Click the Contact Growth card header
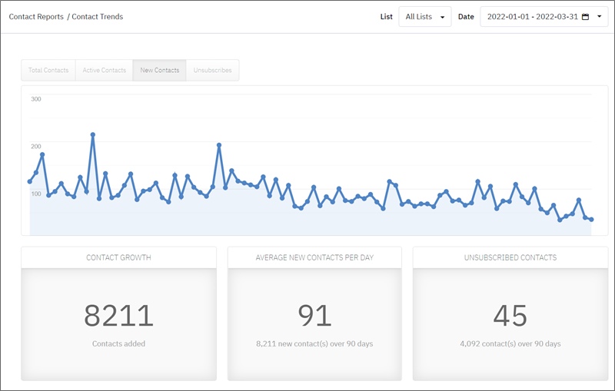The height and width of the screenshot is (391, 615). pyautogui.click(x=118, y=257)
